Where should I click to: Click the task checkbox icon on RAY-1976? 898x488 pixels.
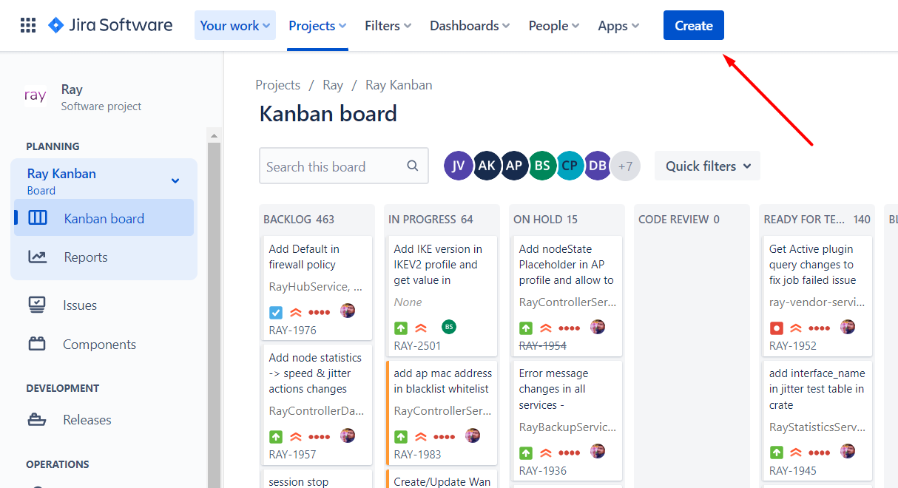point(276,313)
